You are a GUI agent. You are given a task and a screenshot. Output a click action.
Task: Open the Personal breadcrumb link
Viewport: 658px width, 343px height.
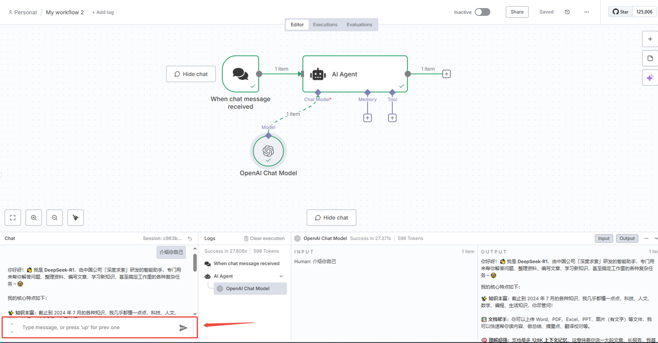(x=25, y=12)
